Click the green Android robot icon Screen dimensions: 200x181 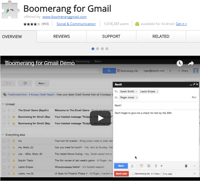(x=137, y=24)
